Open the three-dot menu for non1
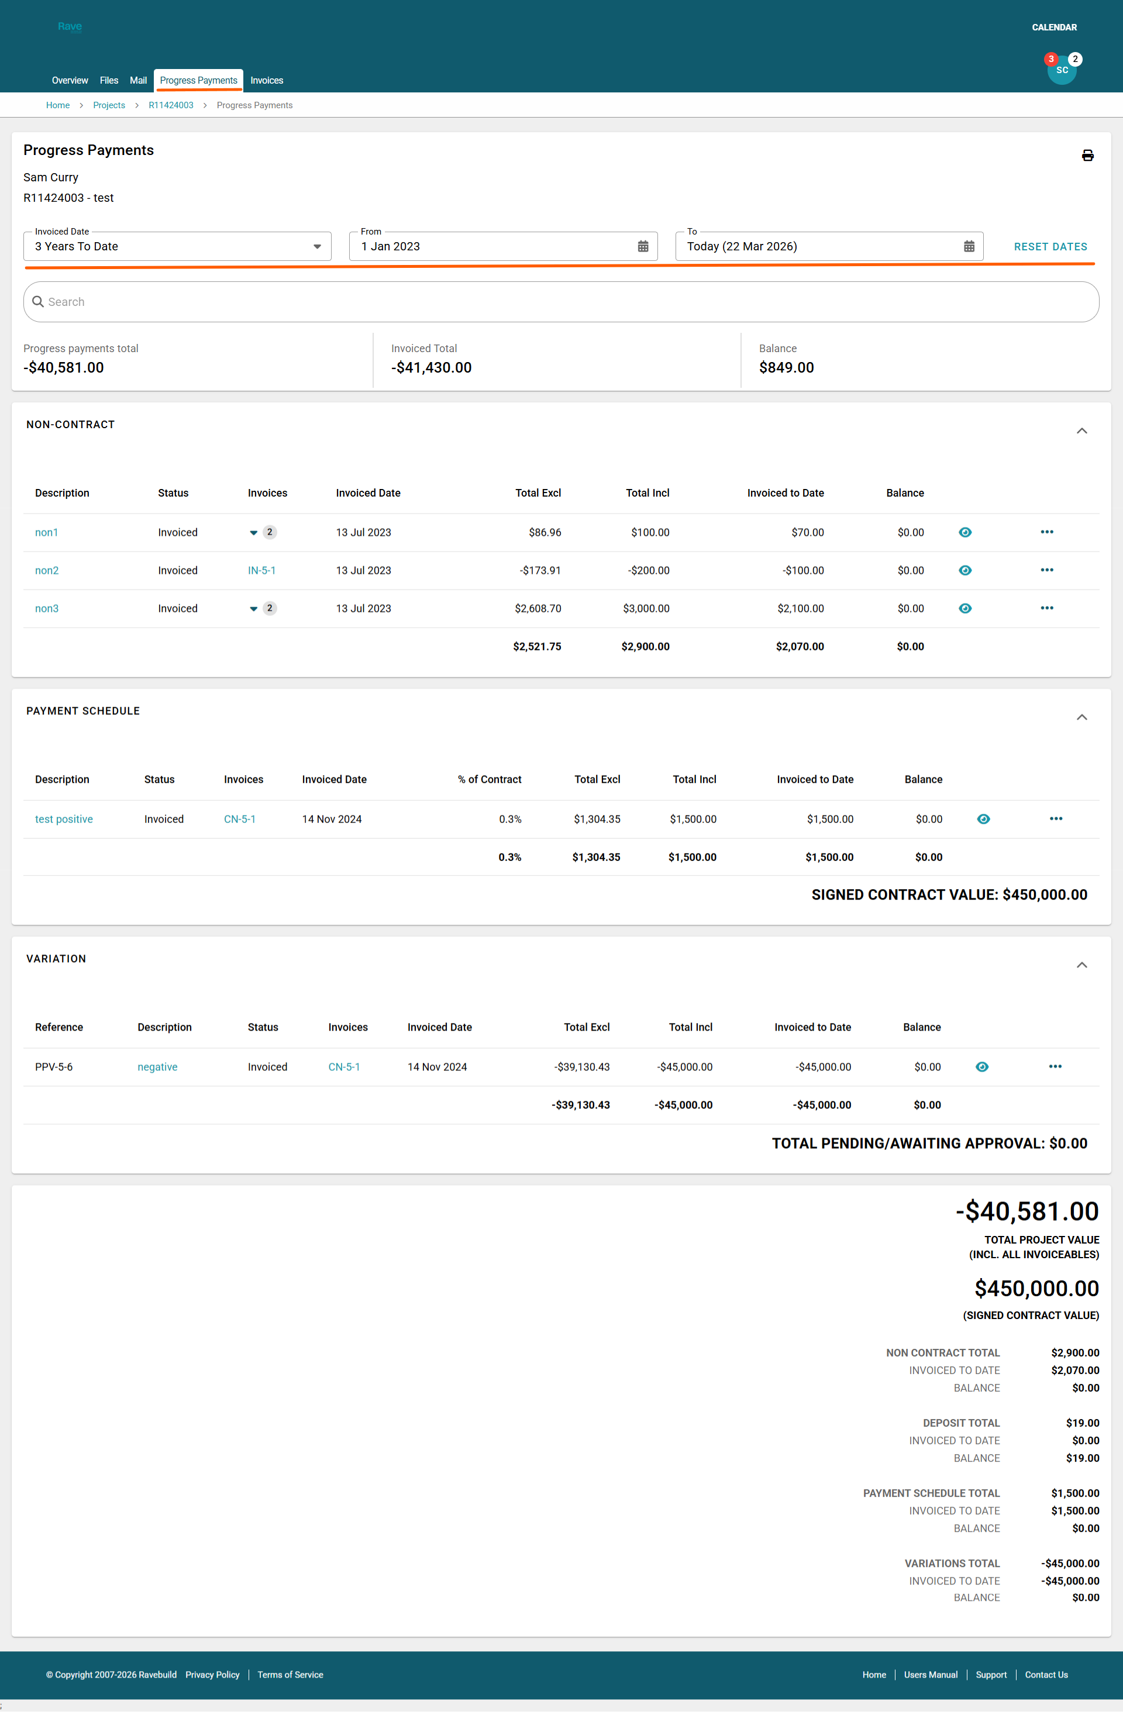Image resolution: width=1123 pixels, height=1715 pixels. pyautogui.click(x=1046, y=532)
